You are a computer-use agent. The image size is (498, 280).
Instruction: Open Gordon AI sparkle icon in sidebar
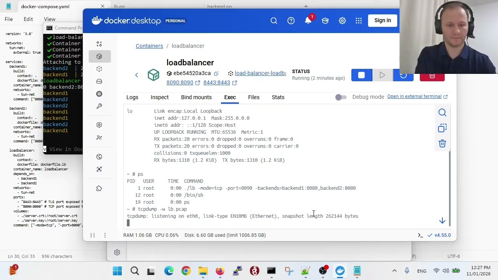[99, 44]
